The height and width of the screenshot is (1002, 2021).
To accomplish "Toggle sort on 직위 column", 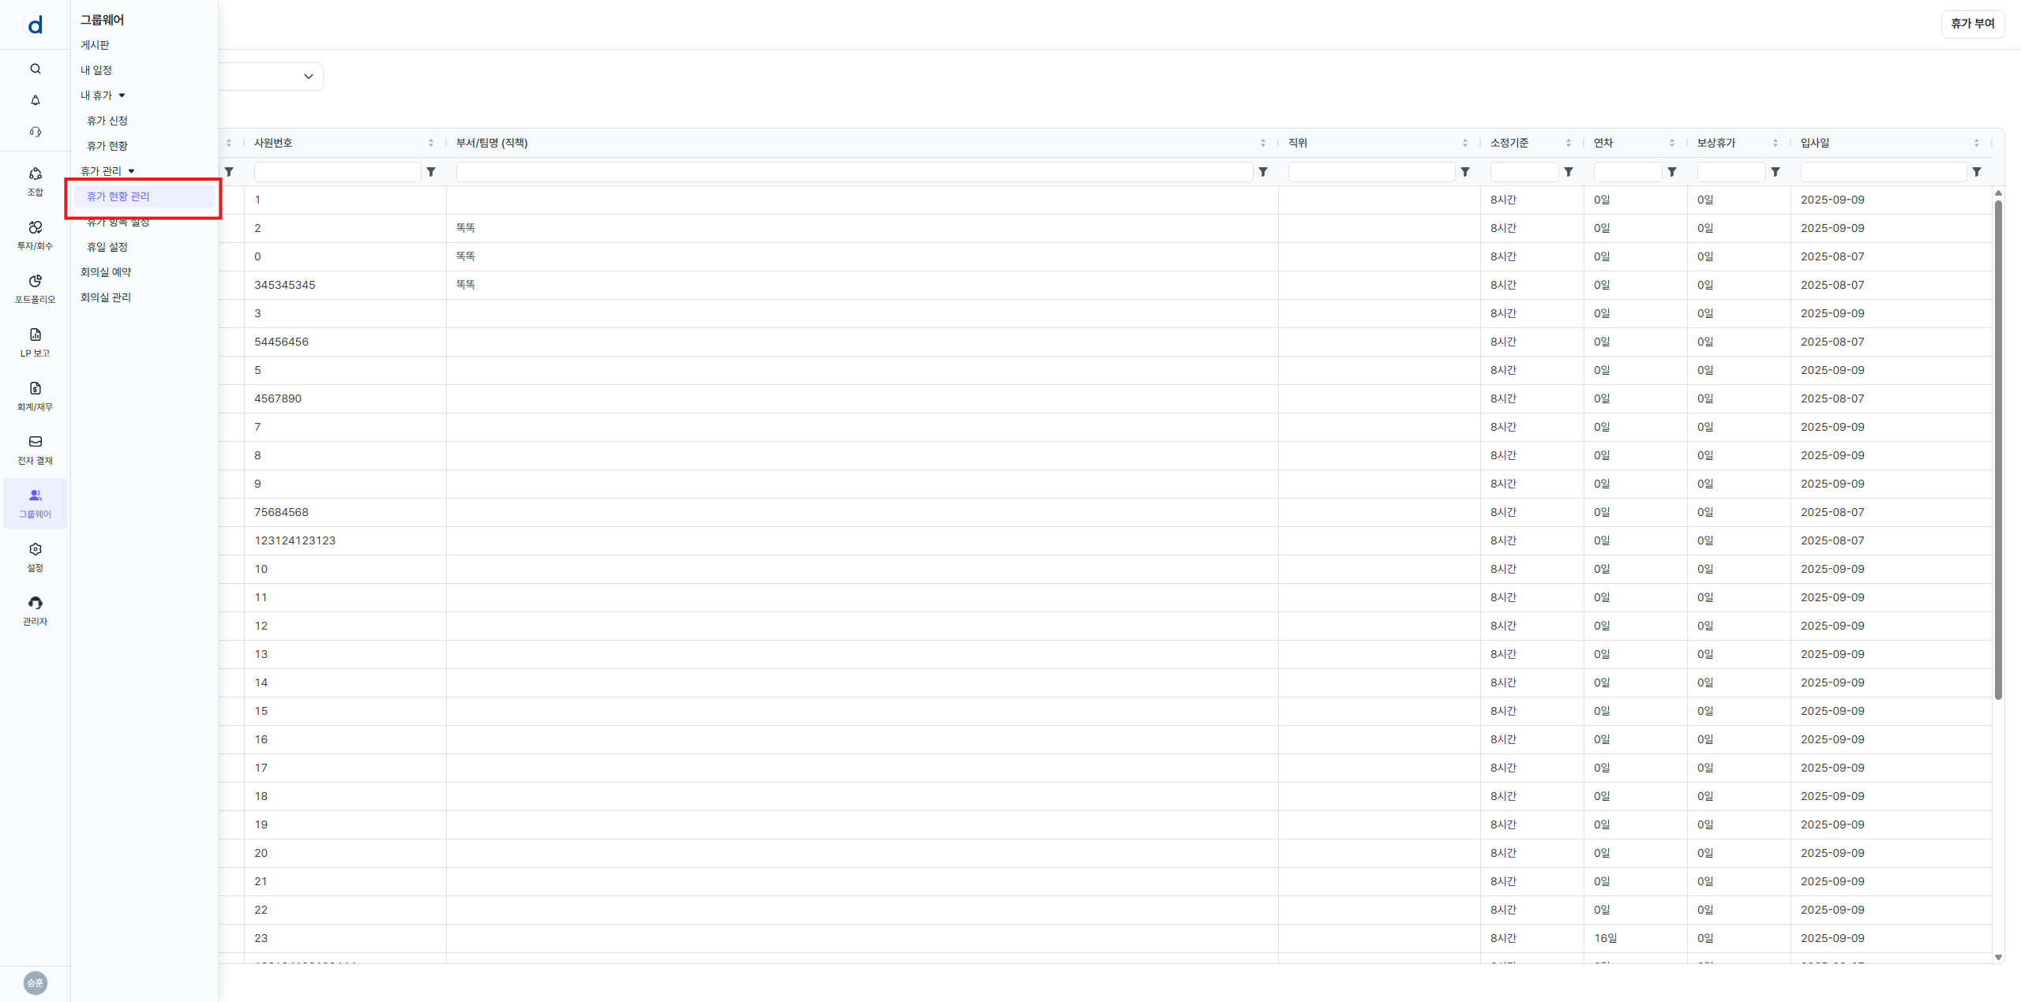I will point(1464,143).
